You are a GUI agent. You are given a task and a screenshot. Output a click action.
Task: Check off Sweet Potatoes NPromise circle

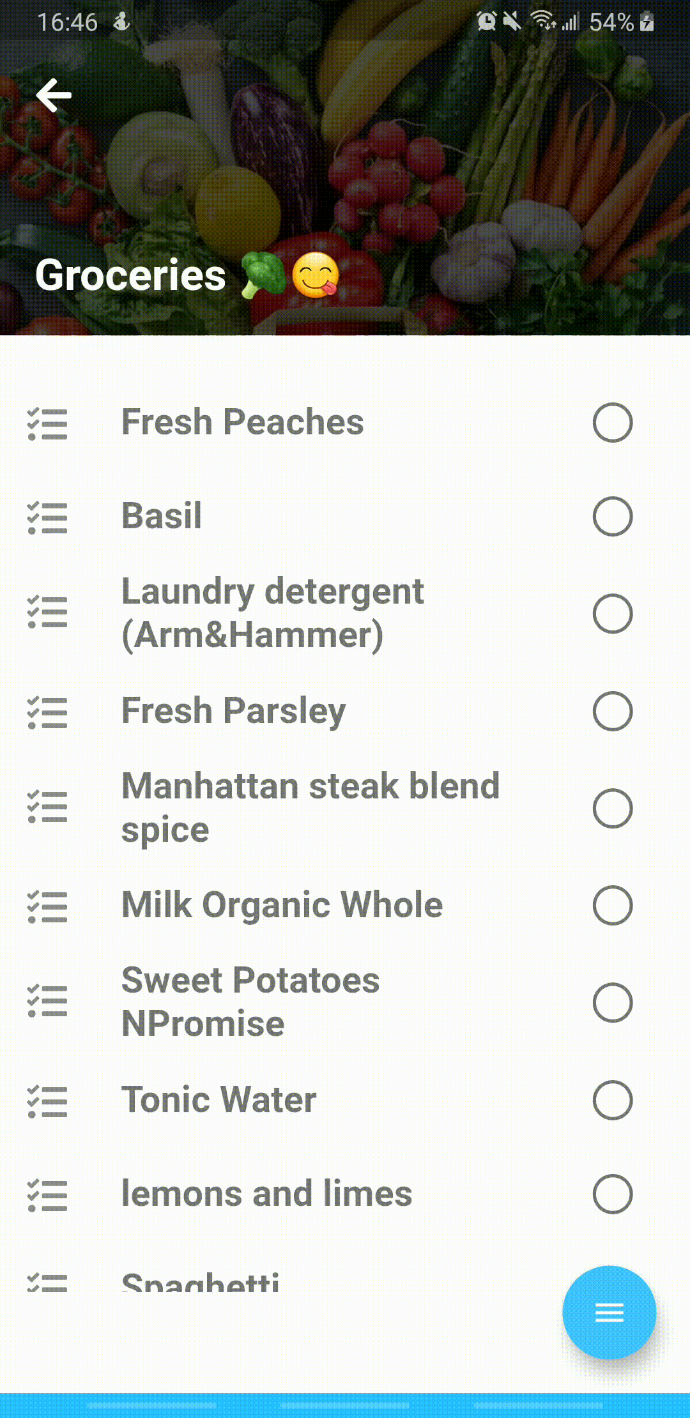(612, 1002)
